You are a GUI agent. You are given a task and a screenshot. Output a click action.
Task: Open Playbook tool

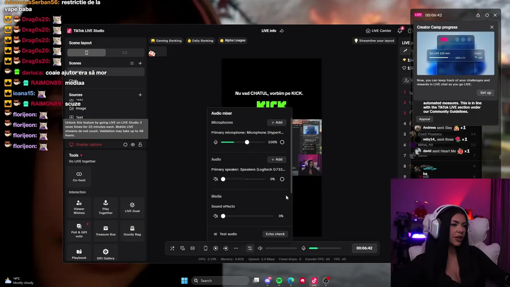point(79,254)
